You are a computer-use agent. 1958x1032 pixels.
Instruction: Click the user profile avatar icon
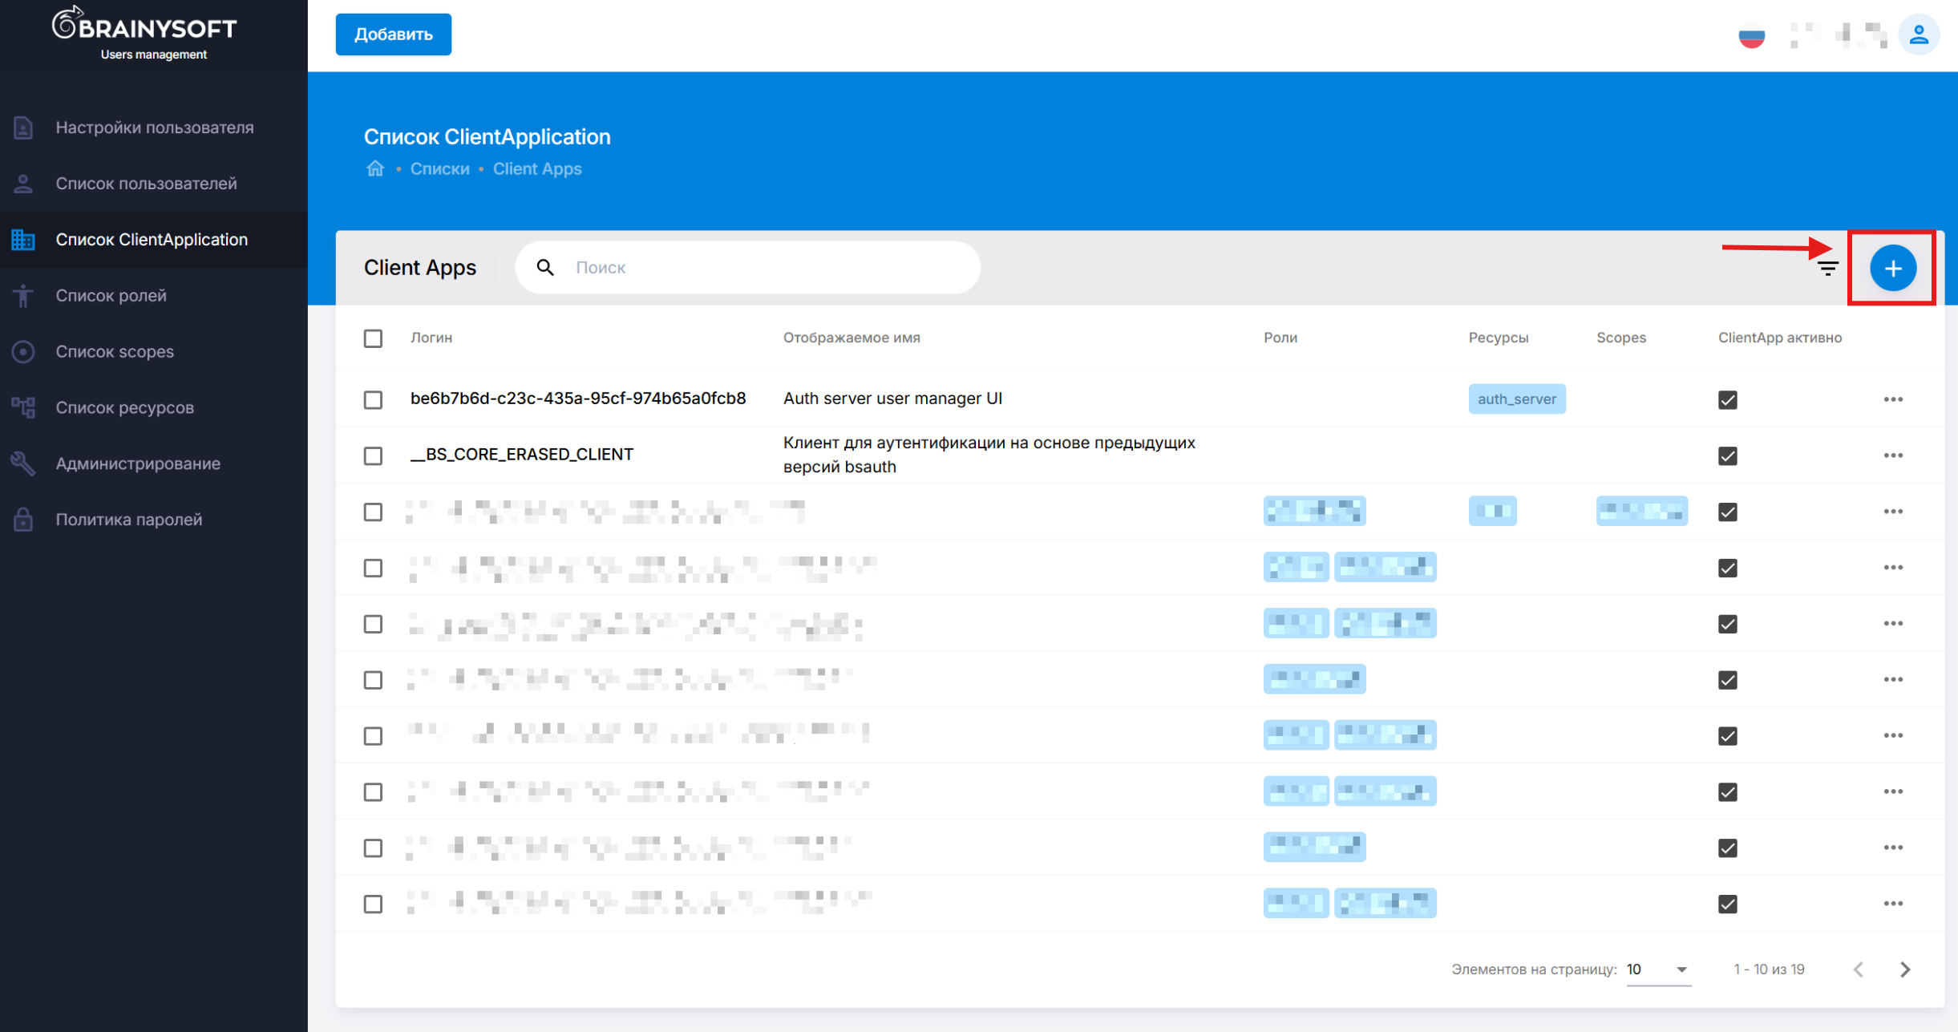click(x=1918, y=35)
